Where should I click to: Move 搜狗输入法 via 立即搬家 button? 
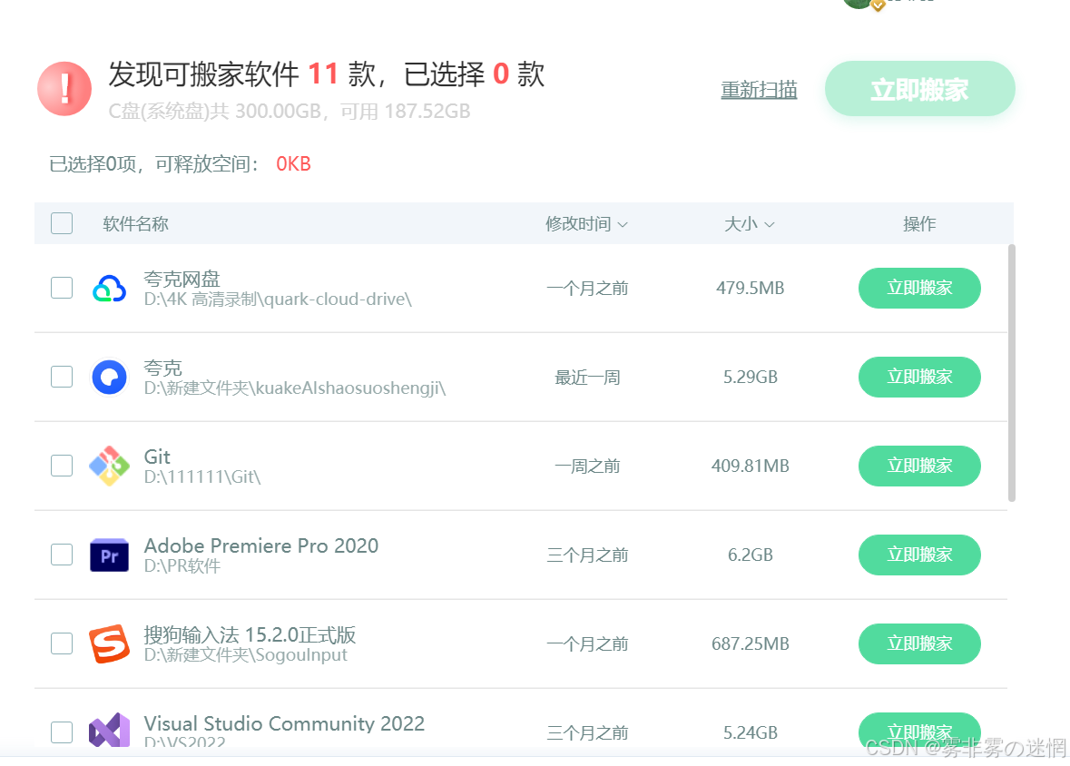point(920,643)
